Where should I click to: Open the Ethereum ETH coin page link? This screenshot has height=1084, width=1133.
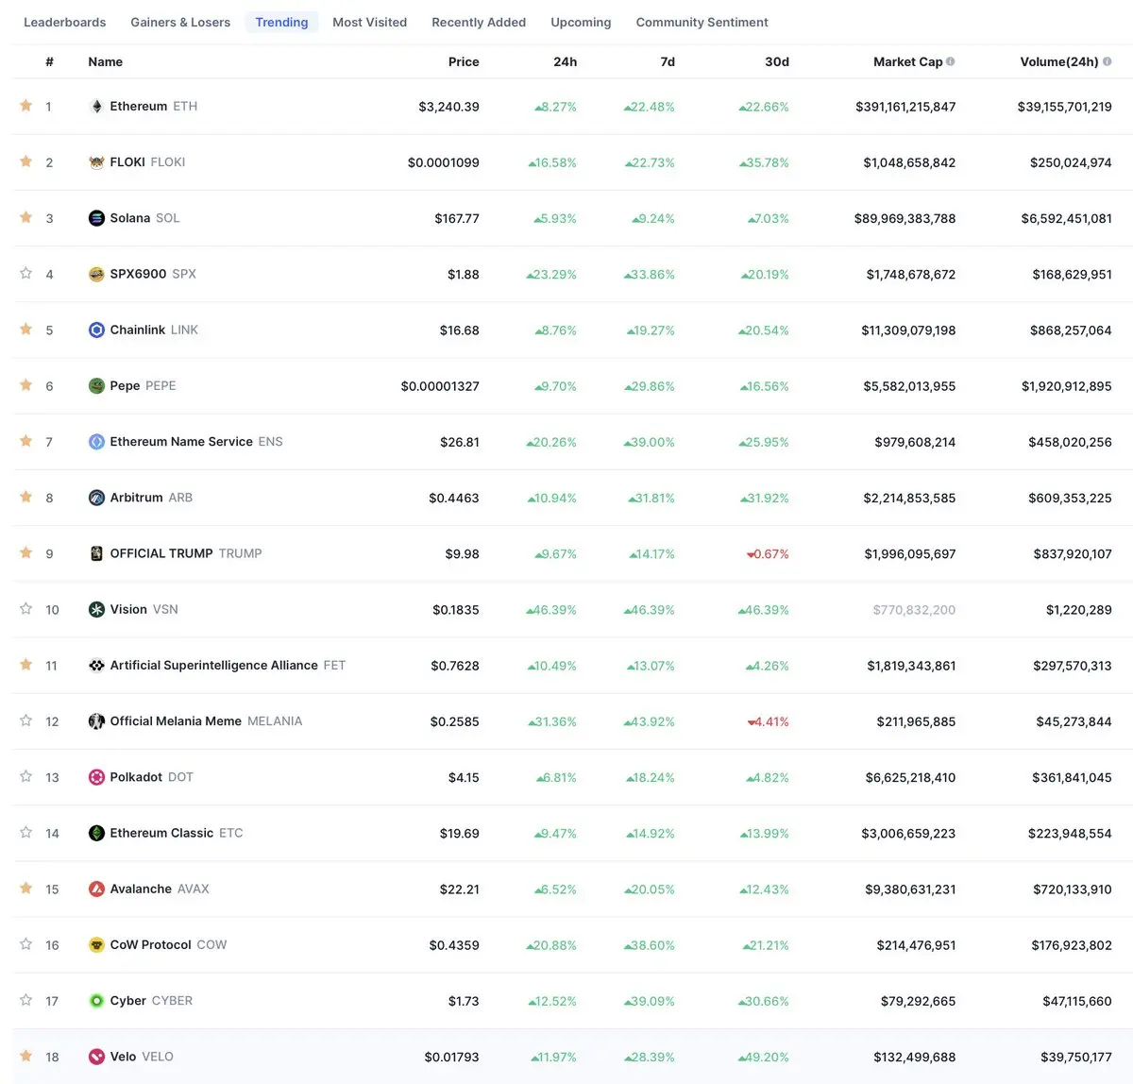[153, 107]
